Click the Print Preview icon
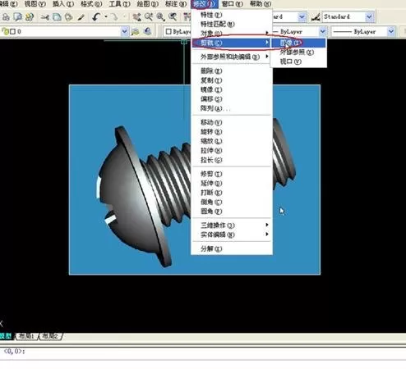Image resolution: width=406 pixels, height=369 pixels. coord(18,17)
